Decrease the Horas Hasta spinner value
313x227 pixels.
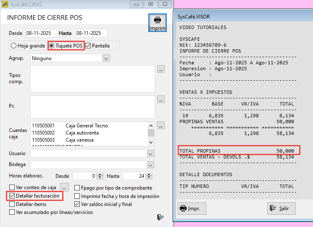pos(149,178)
